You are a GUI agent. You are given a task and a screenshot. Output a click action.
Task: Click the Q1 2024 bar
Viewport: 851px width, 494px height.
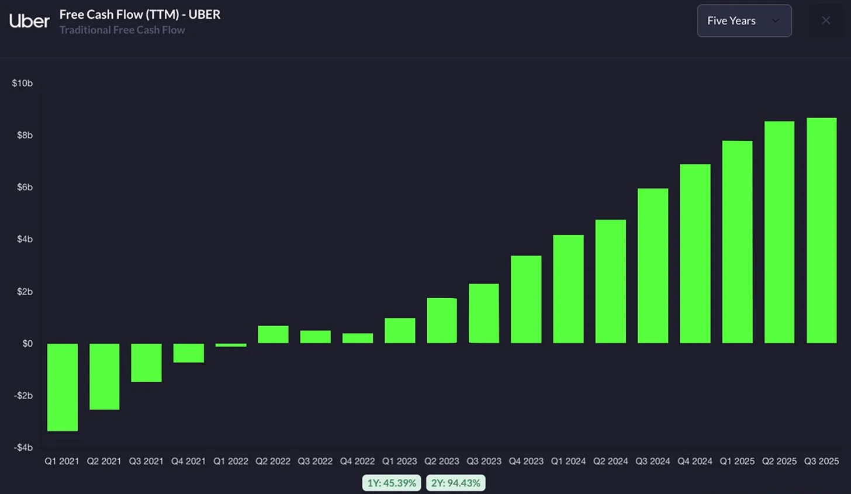pos(568,289)
